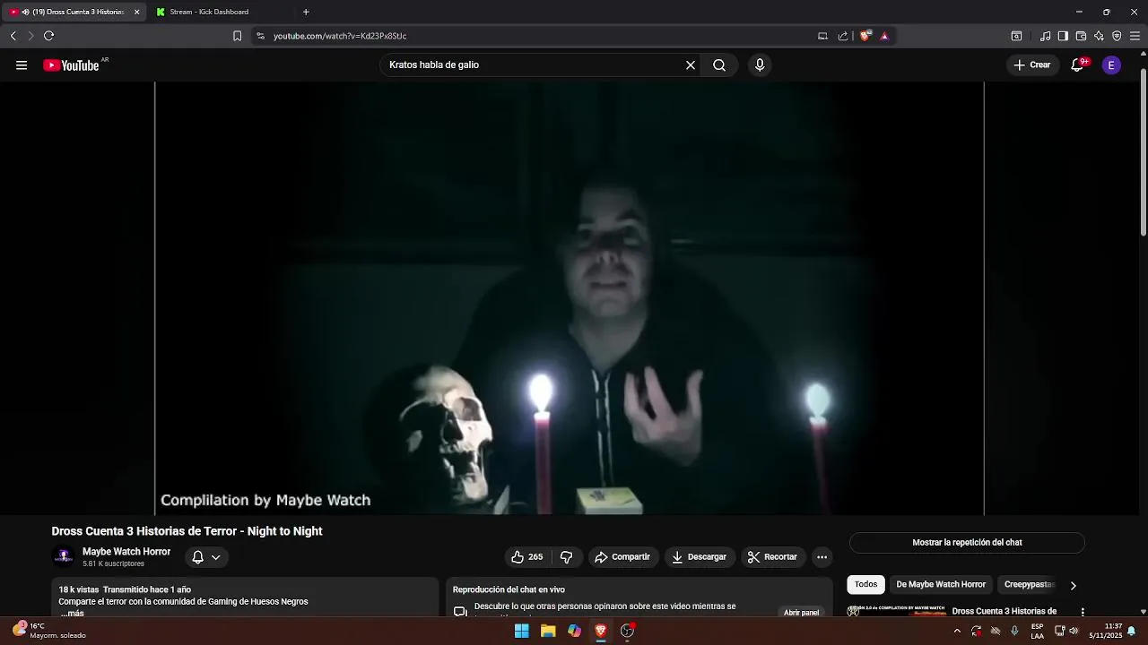Open YouTube notifications bell
The height and width of the screenshot is (645, 1148).
click(1078, 65)
